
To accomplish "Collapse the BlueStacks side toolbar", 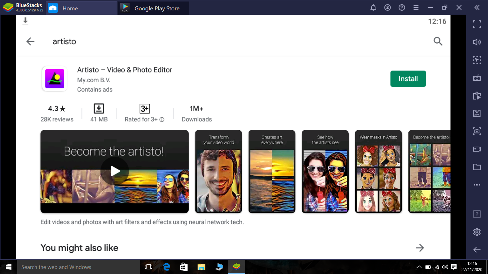I will tap(477, 7).
